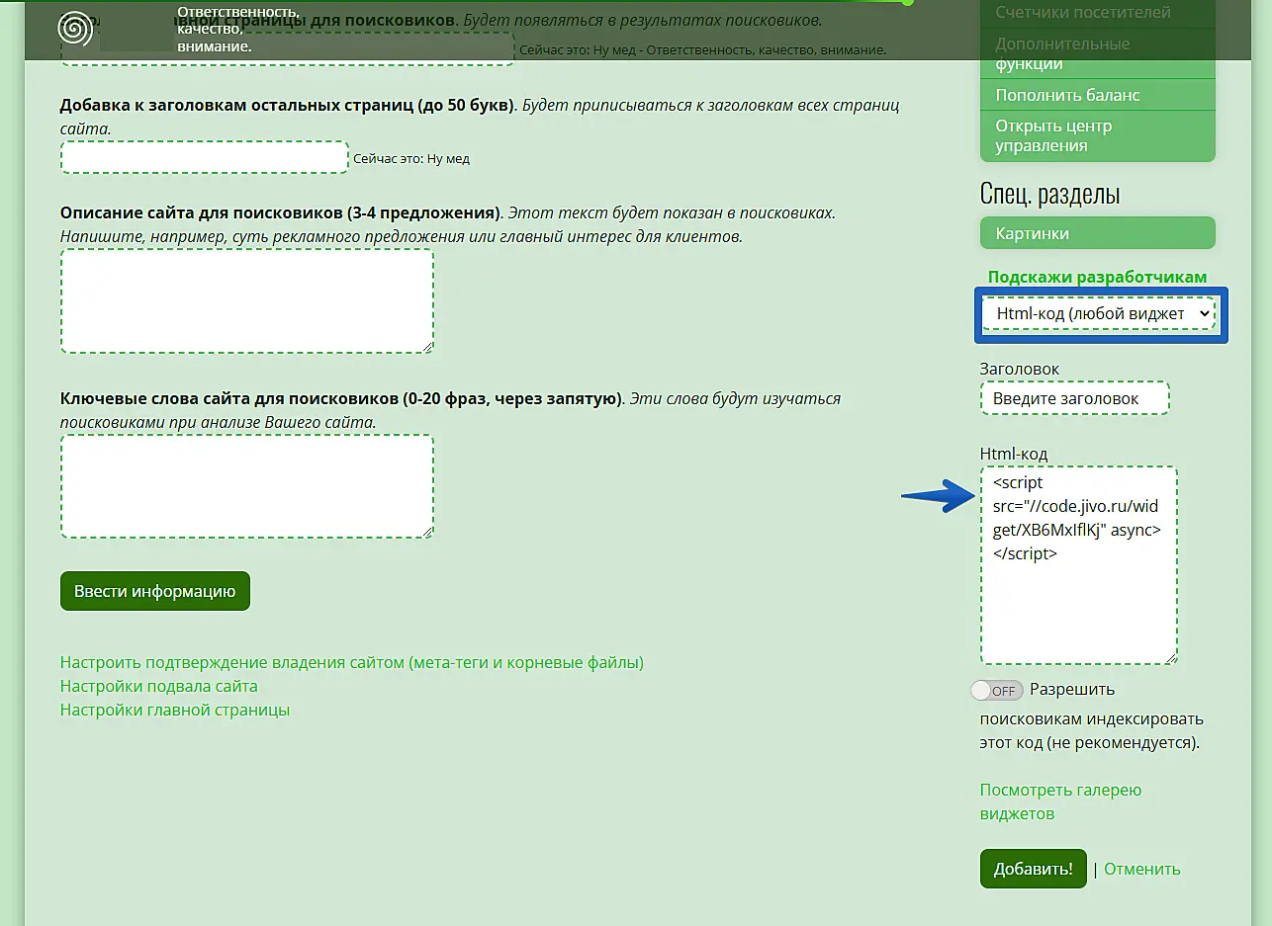Open the Картинки special section

pyautogui.click(x=1097, y=233)
